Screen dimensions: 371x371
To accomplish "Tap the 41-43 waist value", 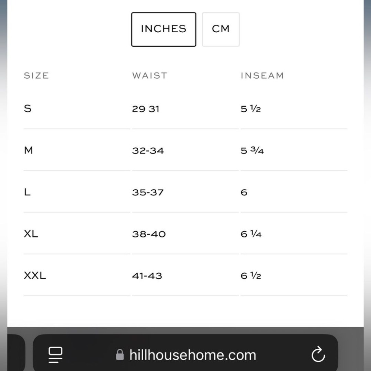I will pyautogui.click(x=147, y=276).
